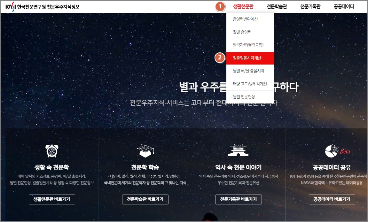Click the 천문학습관 바로가기 button
The image size is (368, 222).
[x=145, y=199]
